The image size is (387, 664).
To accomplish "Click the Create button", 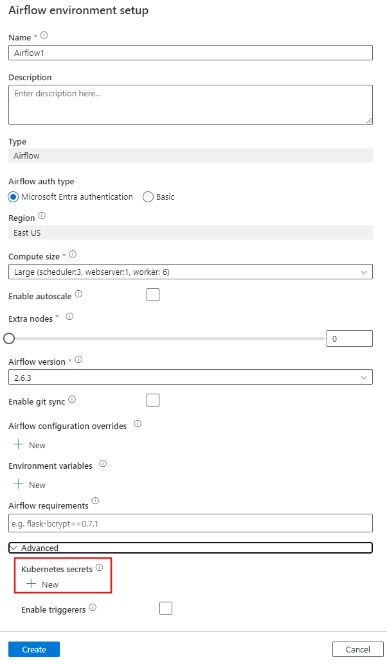I will 34,649.
